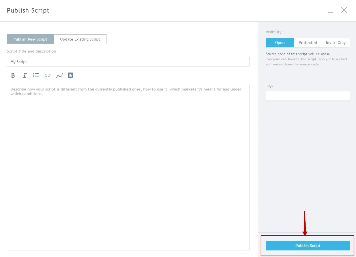Choose Invite Only visibility

[336, 43]
